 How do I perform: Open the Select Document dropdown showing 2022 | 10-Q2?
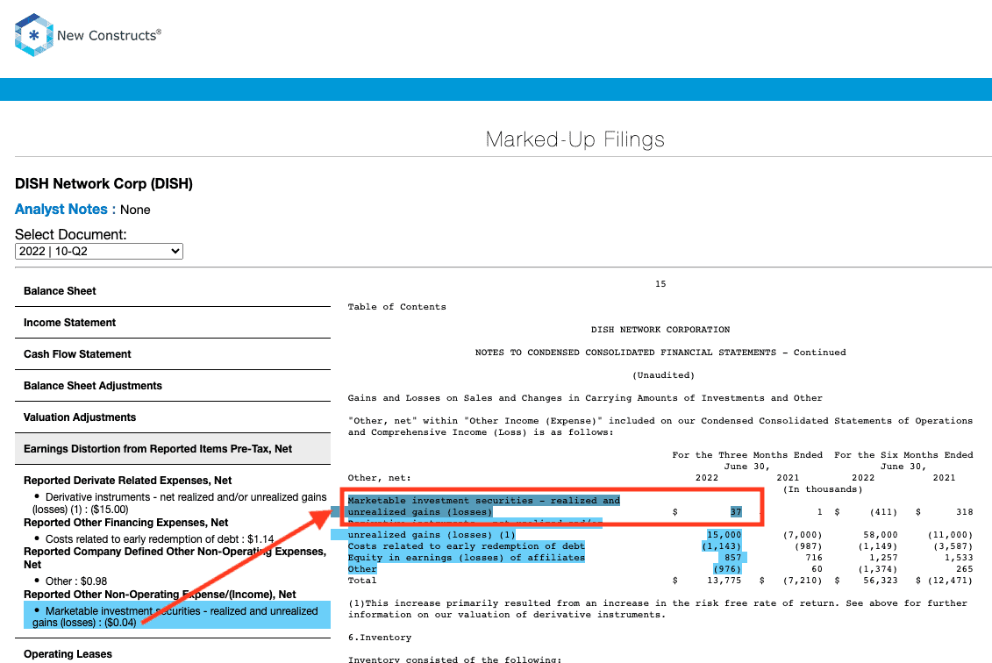tap(99, 251)
